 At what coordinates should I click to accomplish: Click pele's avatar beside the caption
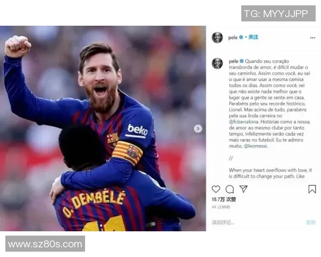tap(217, 63)
